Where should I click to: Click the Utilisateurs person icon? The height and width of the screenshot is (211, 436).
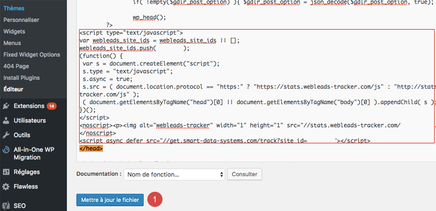coord(6,121)
